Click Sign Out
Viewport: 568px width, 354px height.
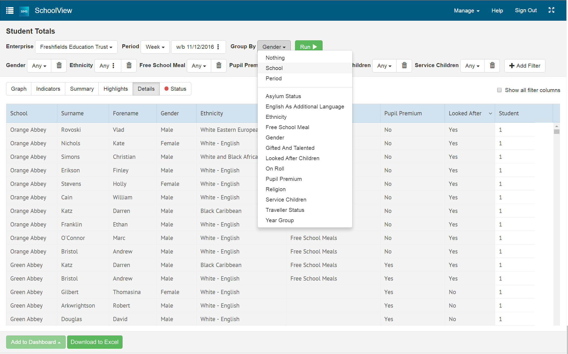(526, 10)
